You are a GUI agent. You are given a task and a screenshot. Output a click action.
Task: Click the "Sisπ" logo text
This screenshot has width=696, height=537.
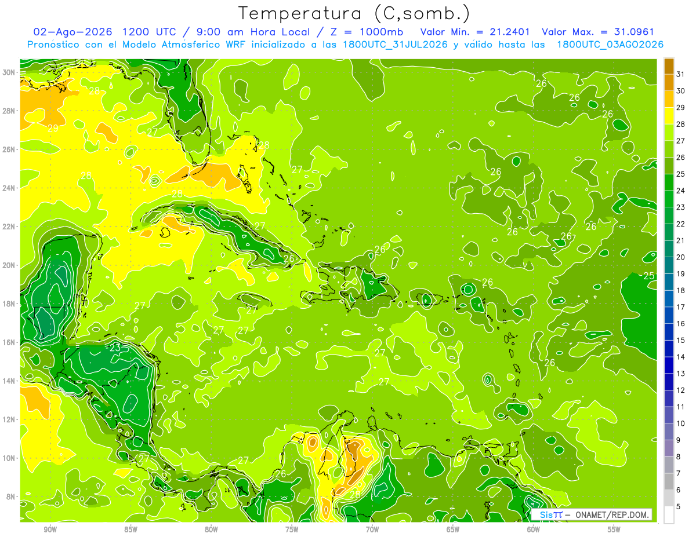(x=550, y=514)
